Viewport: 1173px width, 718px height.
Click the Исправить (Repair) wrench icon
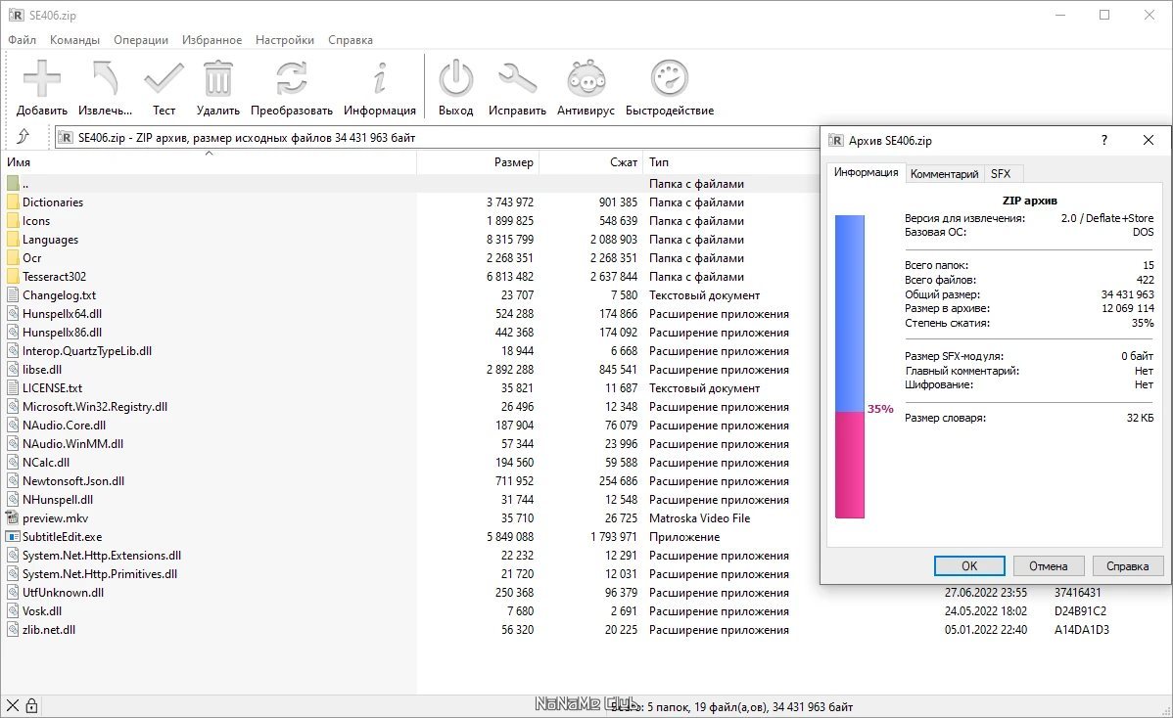tap(517, 79)
